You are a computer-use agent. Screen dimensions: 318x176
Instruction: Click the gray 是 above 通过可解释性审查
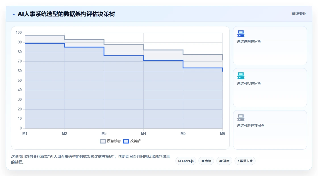point(241,118)
